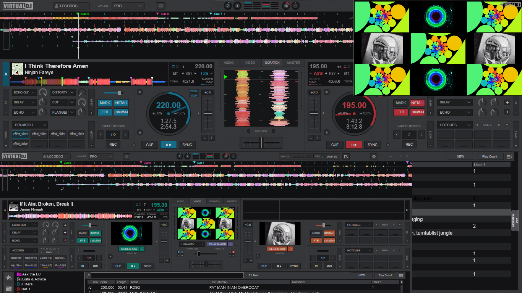522x293 pixels.
Task: Open the cube icon in the deck C window toolbar
Action: click(127, 156)
